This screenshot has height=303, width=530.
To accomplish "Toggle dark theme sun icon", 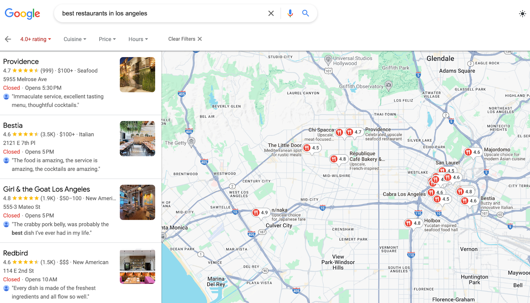I will (x=522, y=14).
